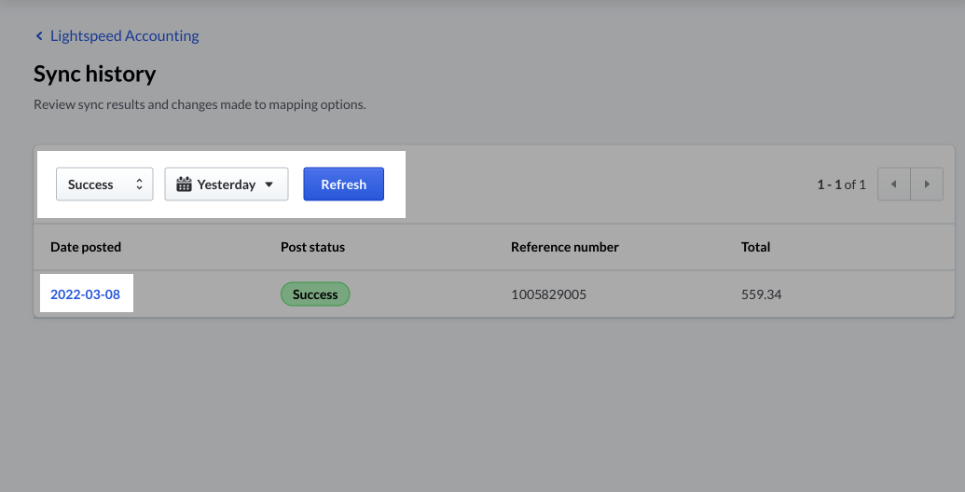Screen dimensions: 965x492
Task: Select reference number 1005829005
Action: pos(548,294)
